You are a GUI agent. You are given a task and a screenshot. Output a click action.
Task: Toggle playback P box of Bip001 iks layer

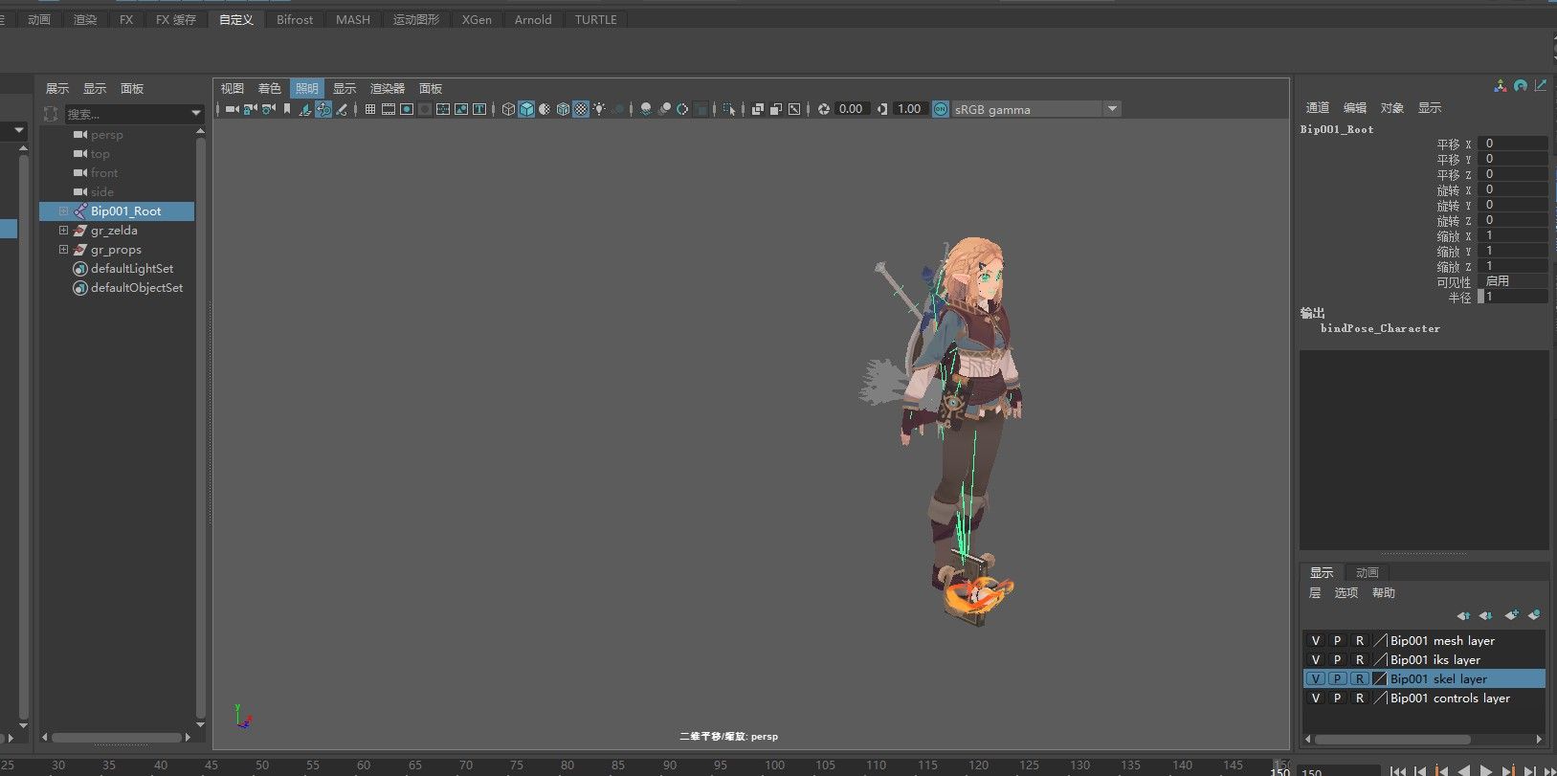click(x=1338, y=660)
